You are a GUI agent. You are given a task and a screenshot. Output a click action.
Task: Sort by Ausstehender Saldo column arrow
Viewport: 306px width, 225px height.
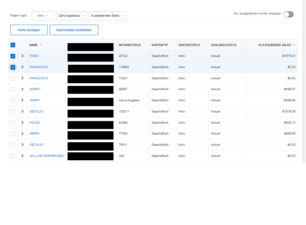[x=295, y=45]
